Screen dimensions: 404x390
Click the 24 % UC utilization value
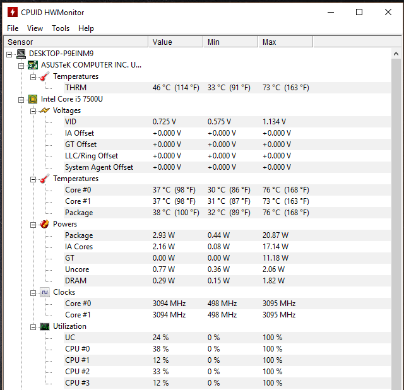tap(160, 338)
